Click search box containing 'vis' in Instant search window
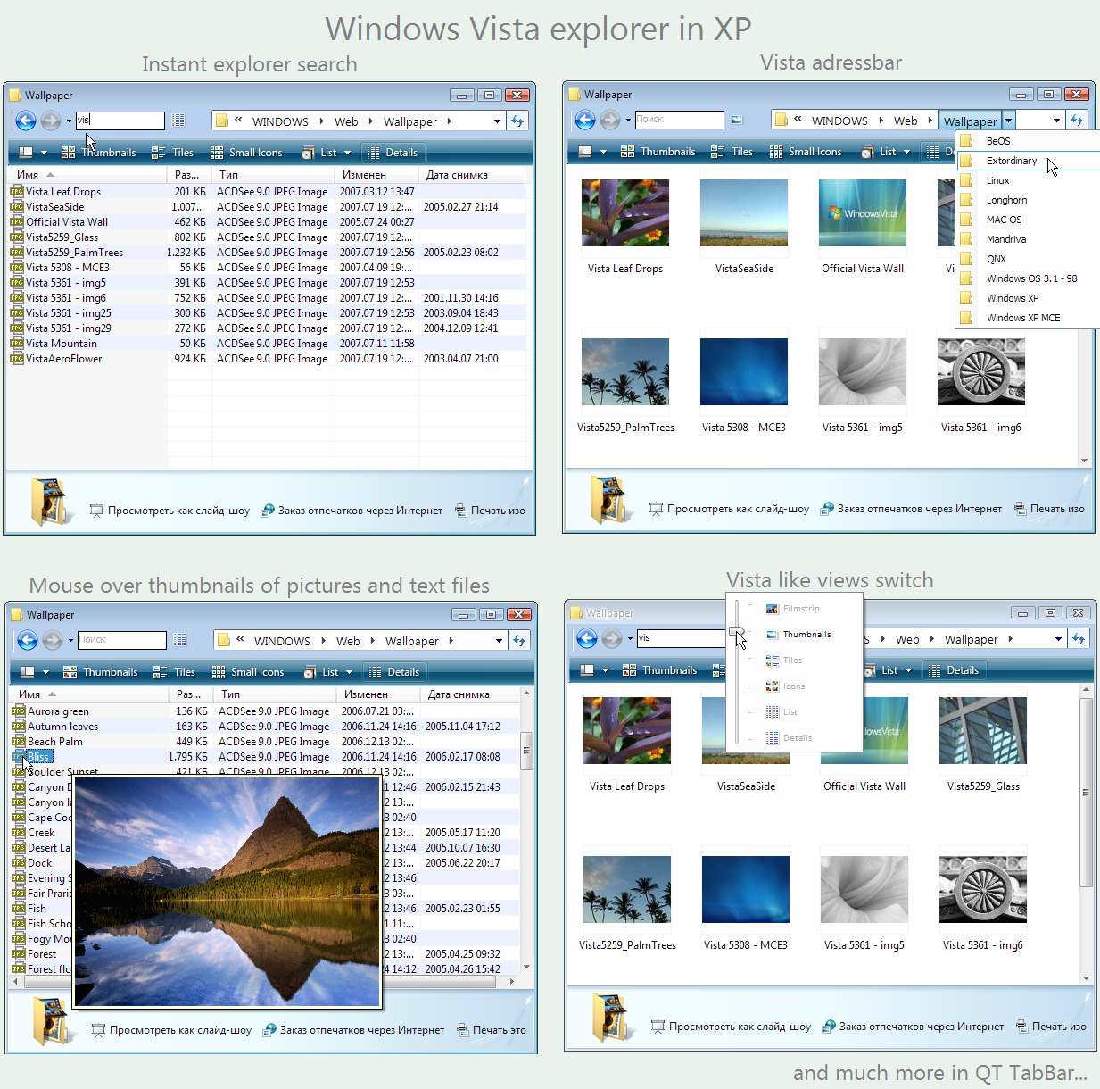 coord(120,121)
